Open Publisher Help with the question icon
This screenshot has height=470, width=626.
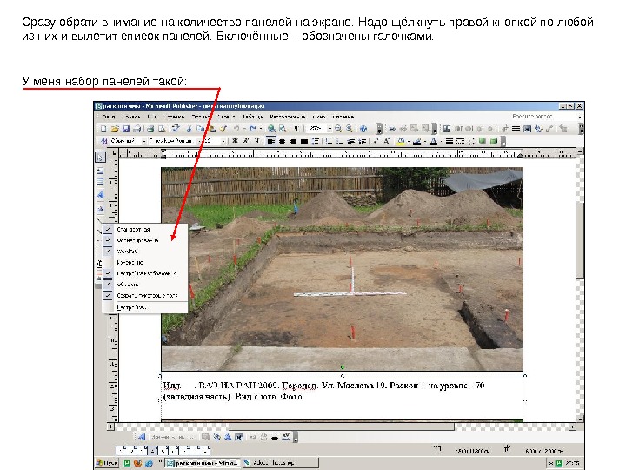[363, 129]
